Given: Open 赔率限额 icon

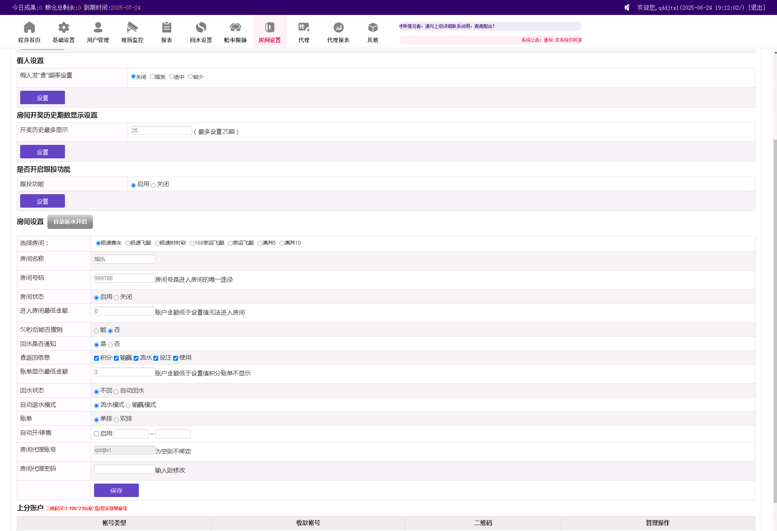Looking at the screenshot, I should pyautogui.click(x=235, y=28).
